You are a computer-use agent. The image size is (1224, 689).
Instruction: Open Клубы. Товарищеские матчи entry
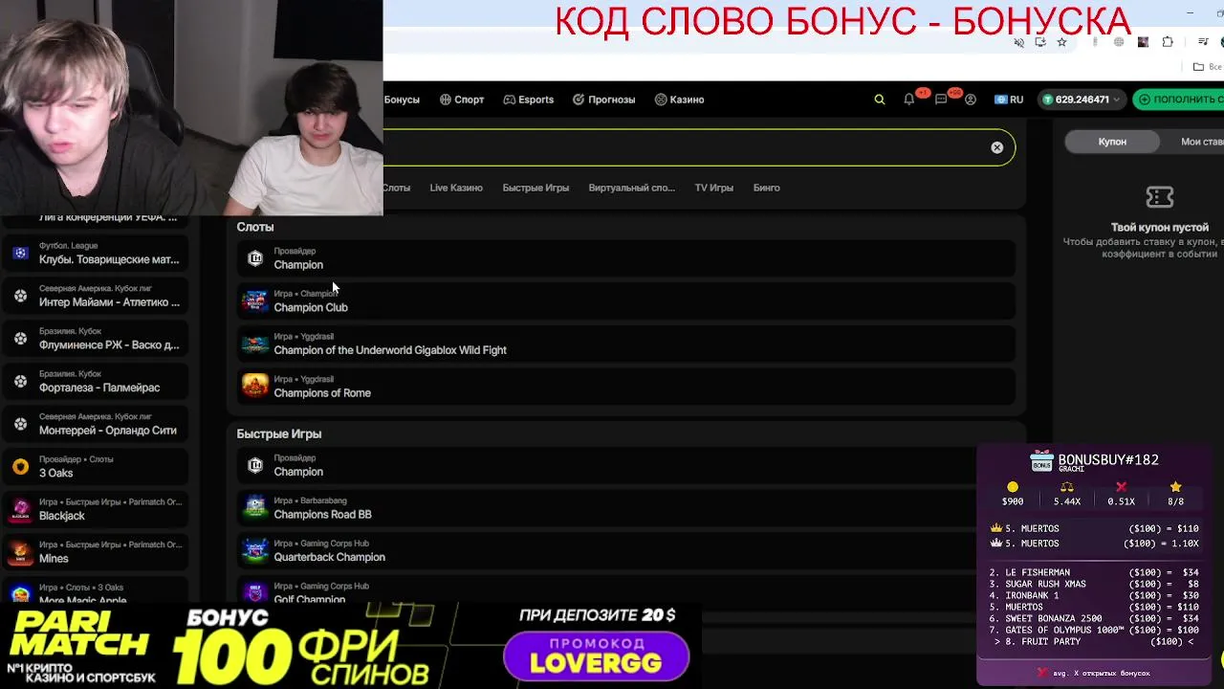tap(96, 253)
